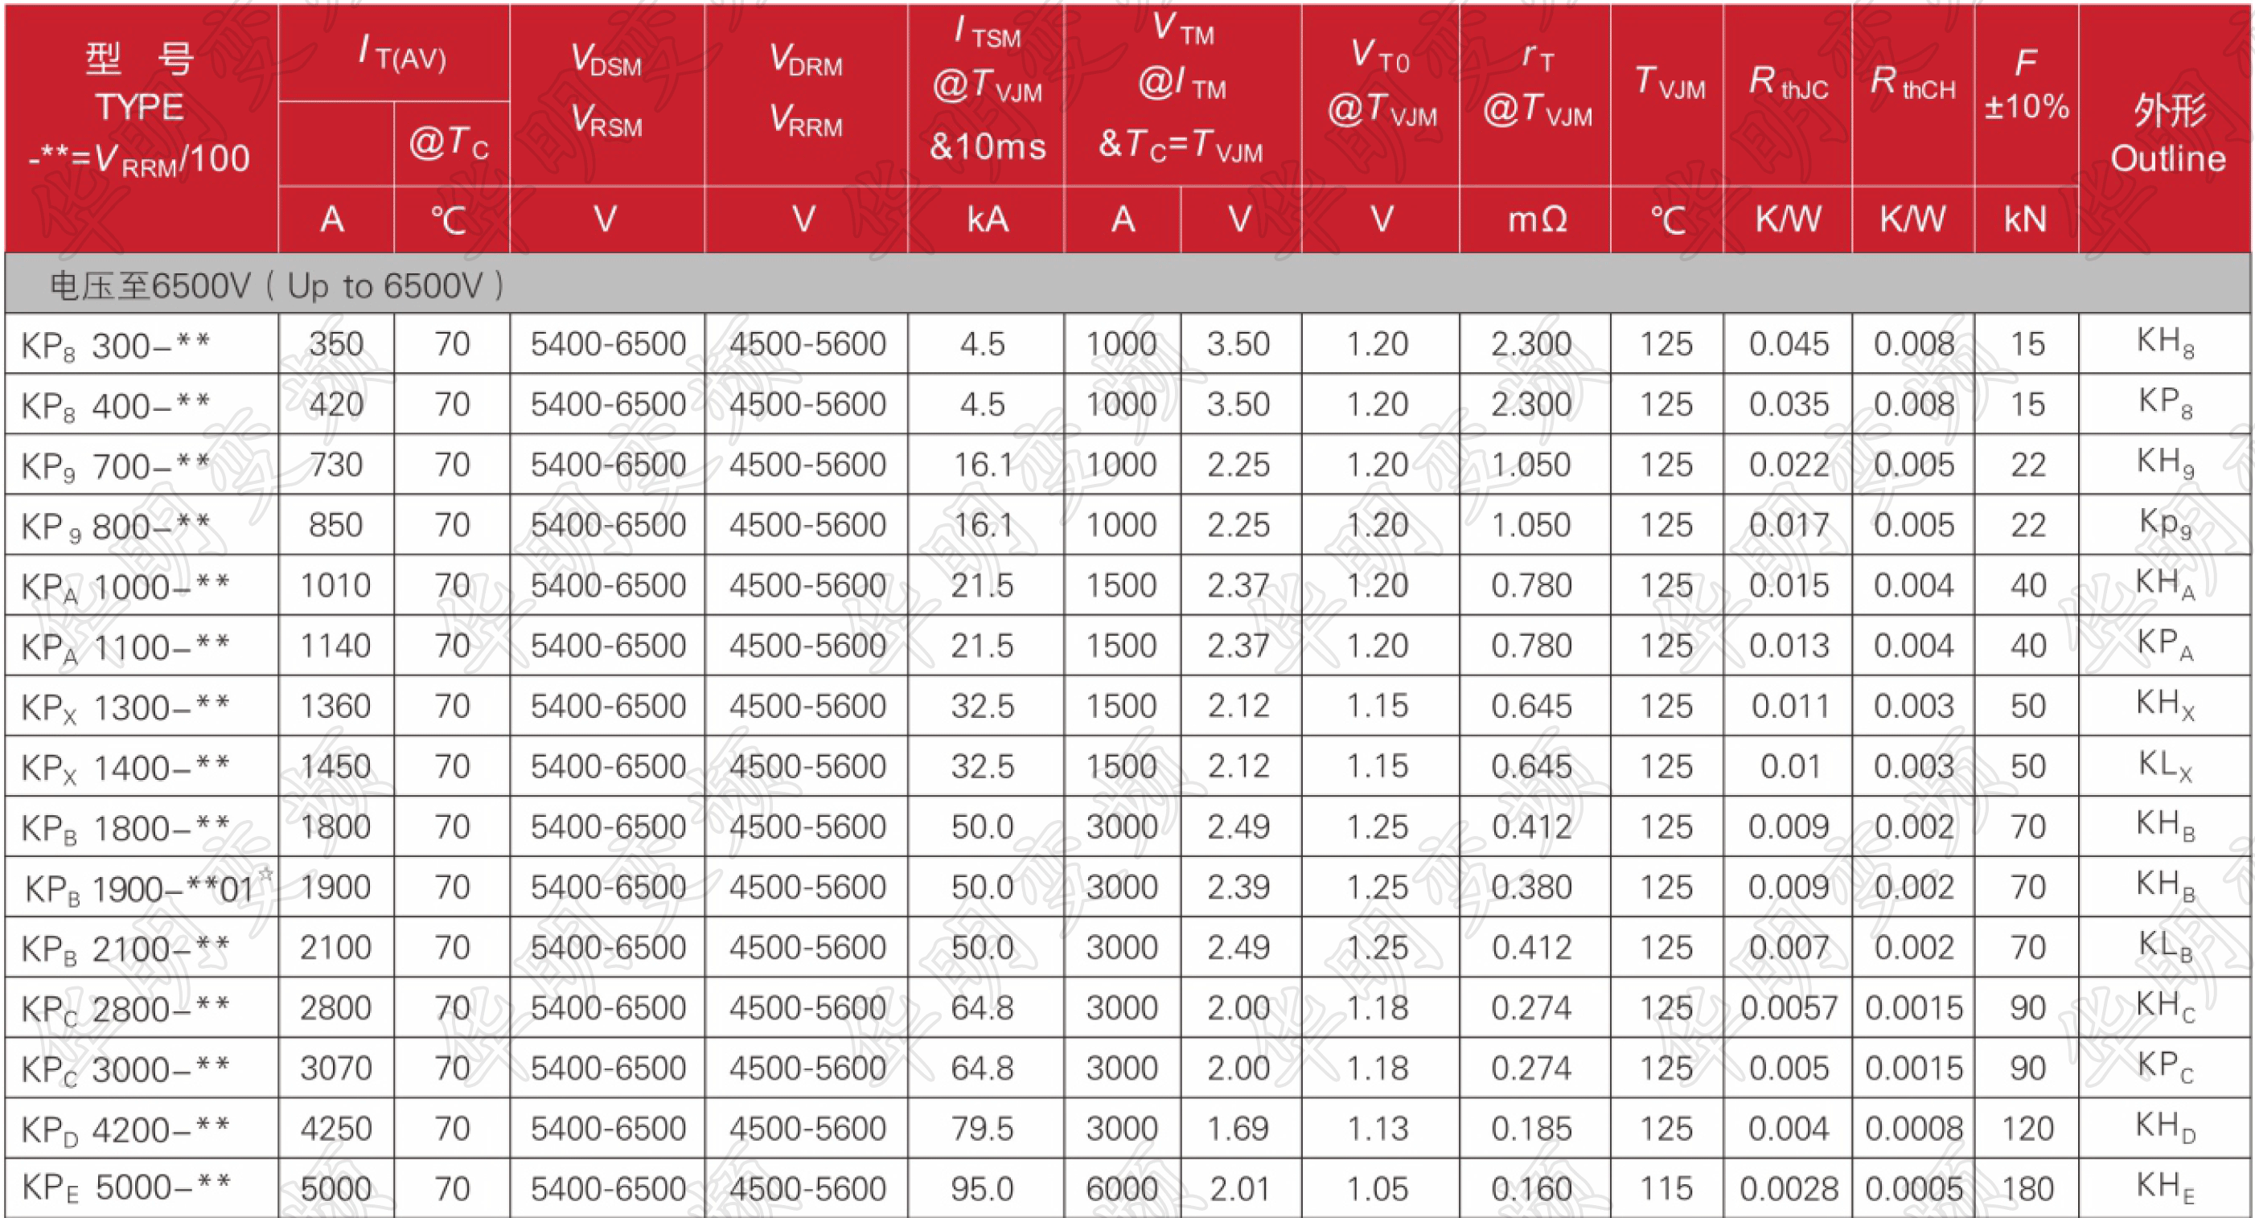
Task: Select the mounting force value '120'
Action: point(2028,1129)
